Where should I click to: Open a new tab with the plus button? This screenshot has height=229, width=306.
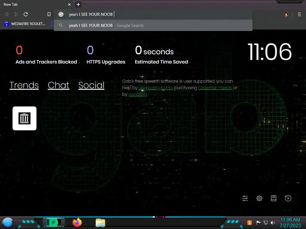[78, 4]
